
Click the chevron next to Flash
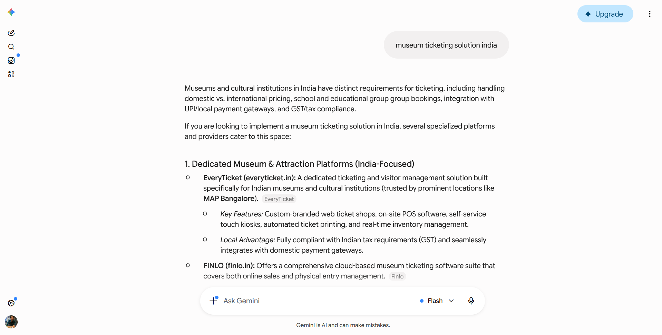(x=451, y=301)
